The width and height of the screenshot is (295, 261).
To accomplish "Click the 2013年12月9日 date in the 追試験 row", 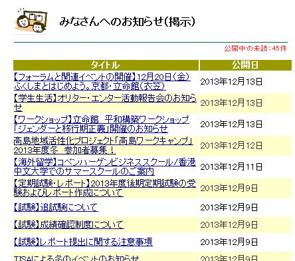I will (229, 208).
